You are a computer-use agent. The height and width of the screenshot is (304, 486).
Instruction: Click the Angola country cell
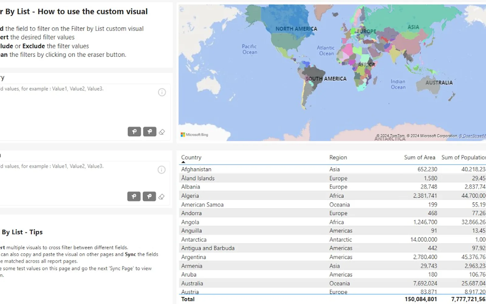(x=190, y=222)
